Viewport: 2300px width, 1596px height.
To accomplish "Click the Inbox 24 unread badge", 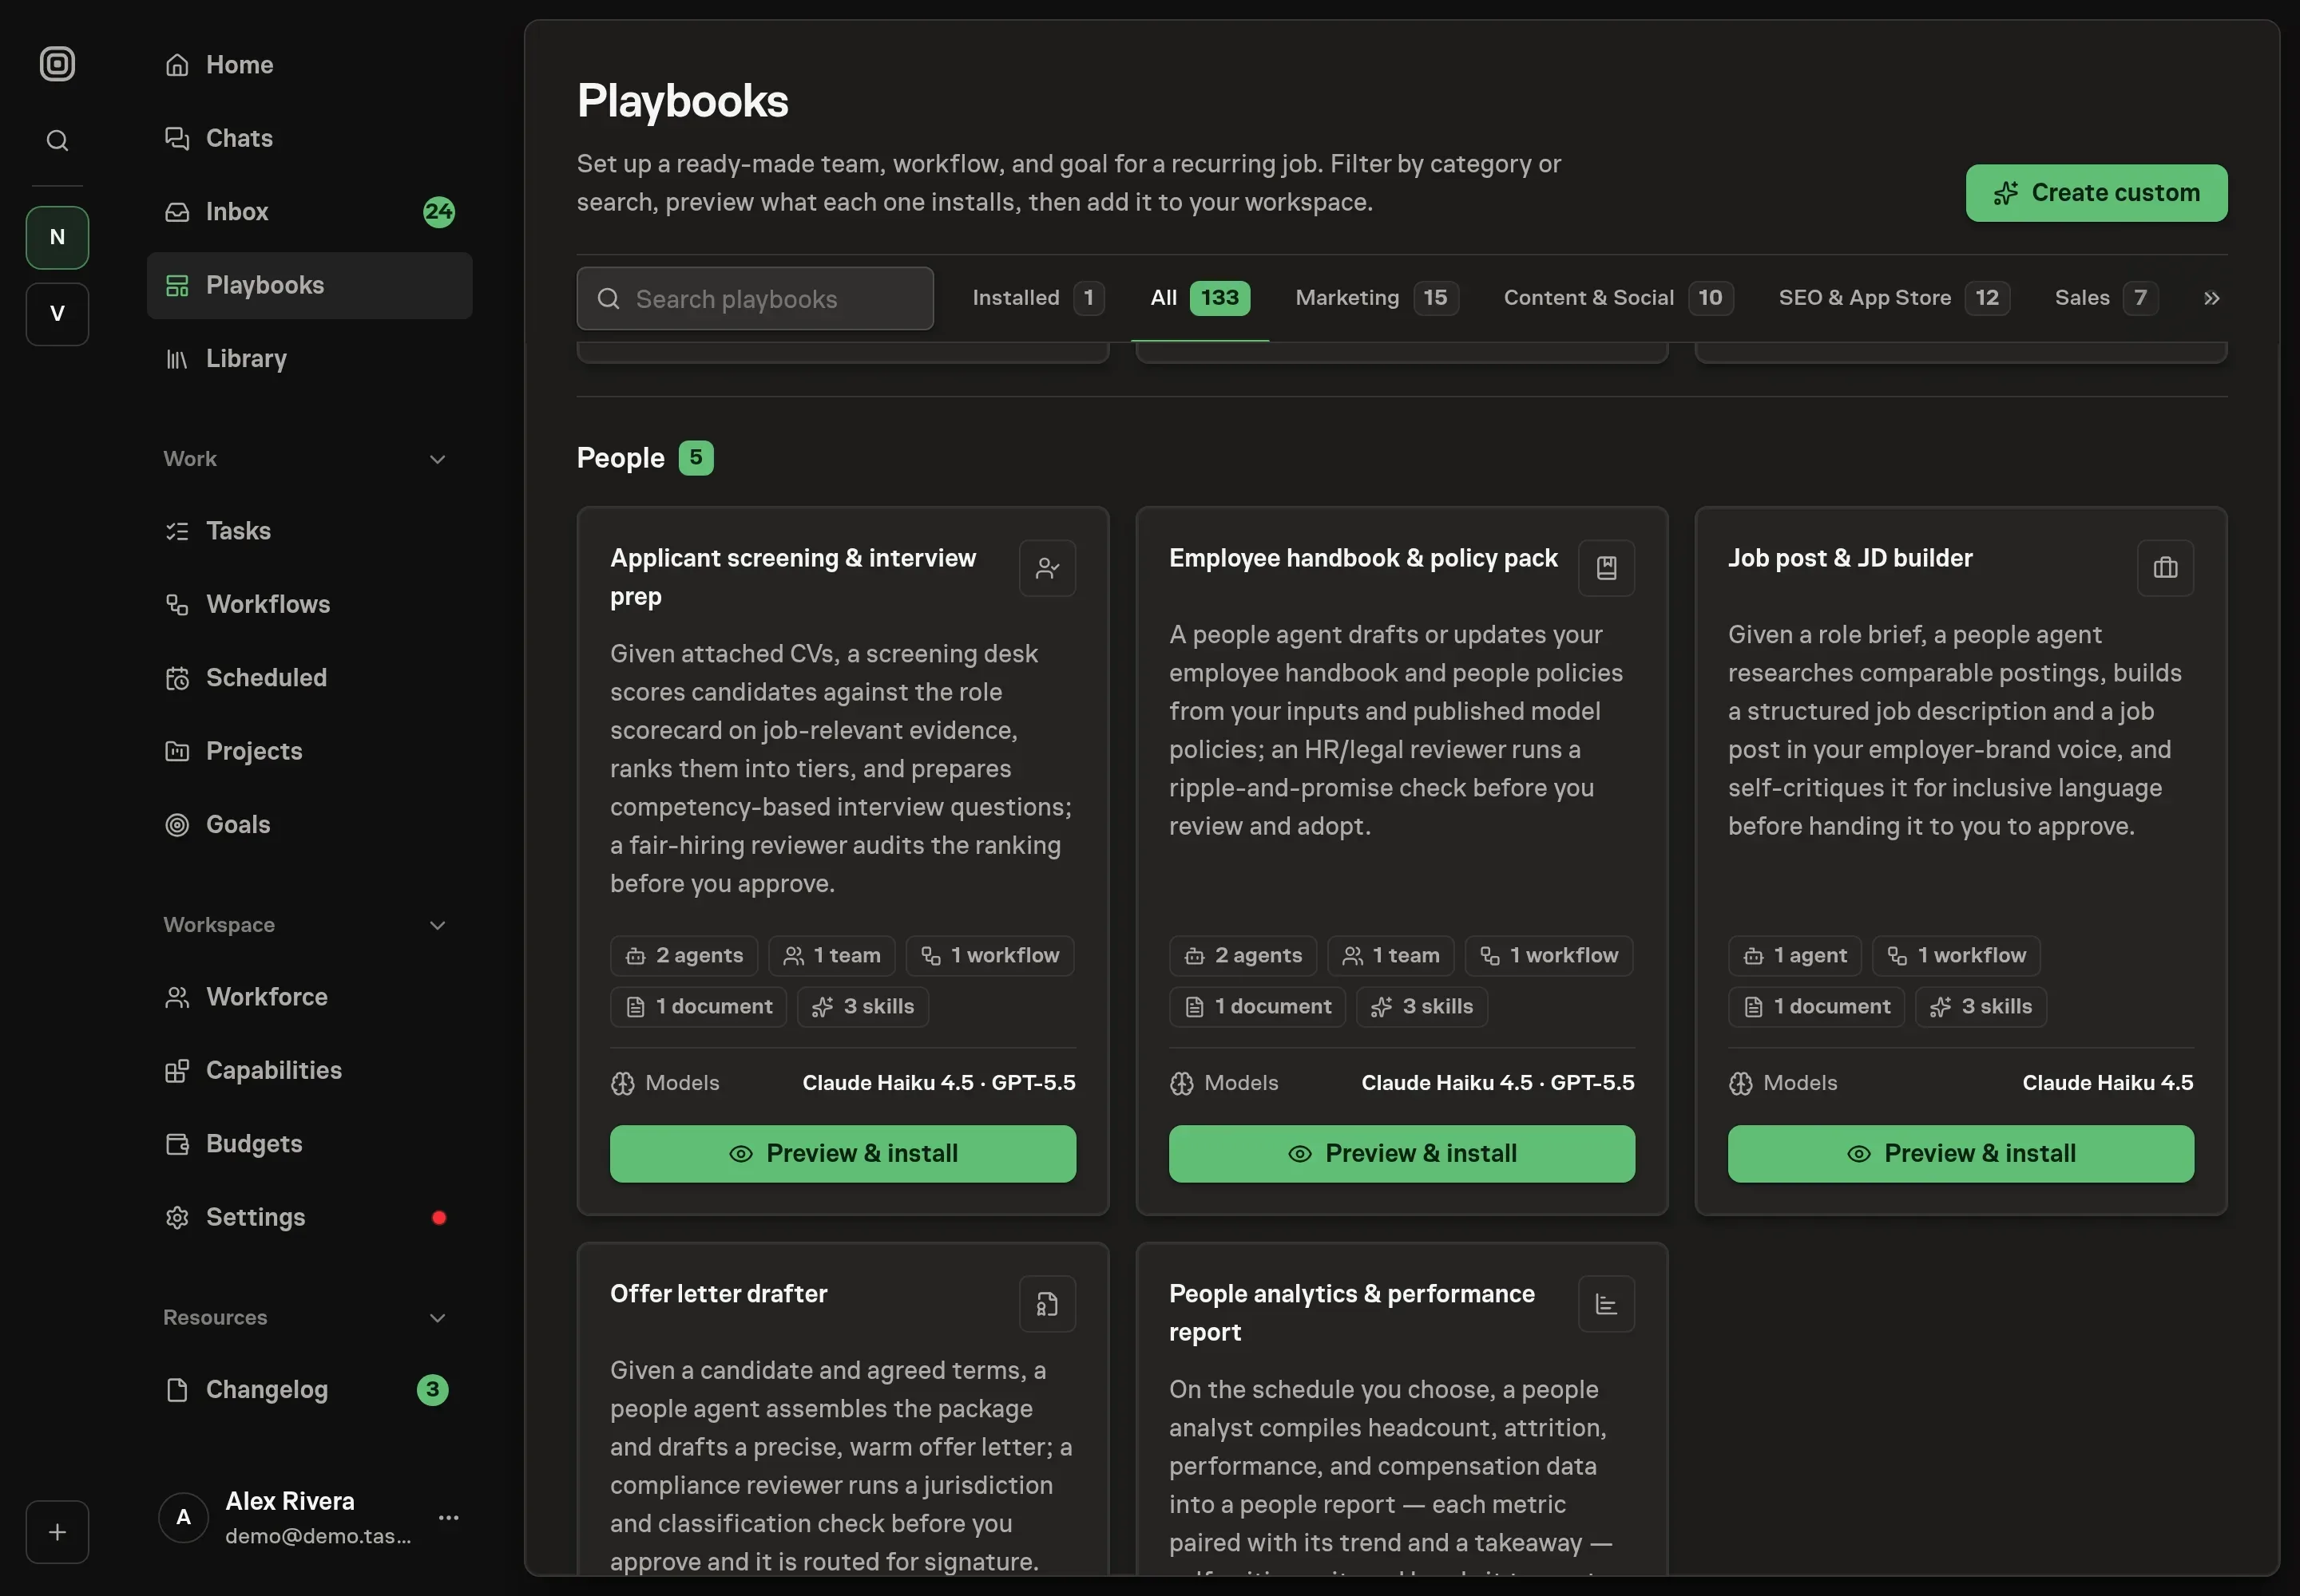I will (438, 212).
